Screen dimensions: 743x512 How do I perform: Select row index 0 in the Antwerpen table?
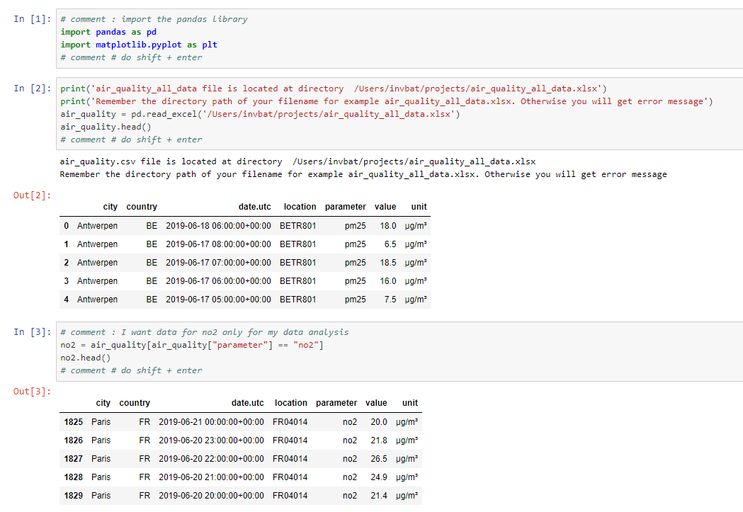[x=66, y=226]
